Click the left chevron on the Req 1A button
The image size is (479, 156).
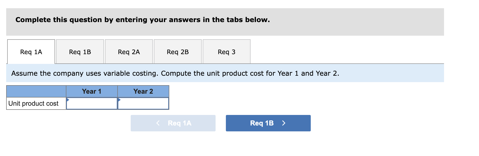pos(158,123)
